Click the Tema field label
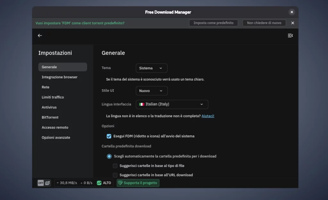The width and height of the screenshot is (328, 200). coord(106,68)
